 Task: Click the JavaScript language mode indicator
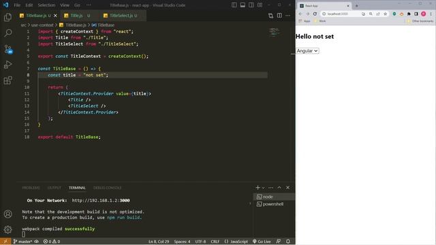coord(236,242)
